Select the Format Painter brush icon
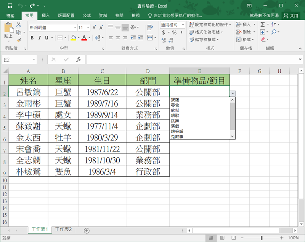The width and height of the screenshot is (305, 242). (18, 40)
